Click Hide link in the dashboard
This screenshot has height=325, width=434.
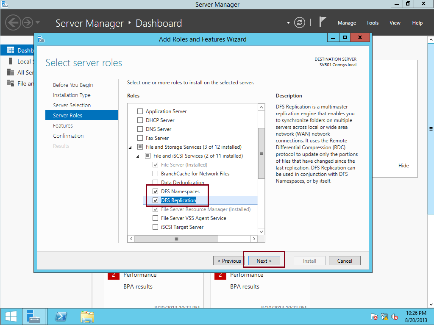(403, 166)
